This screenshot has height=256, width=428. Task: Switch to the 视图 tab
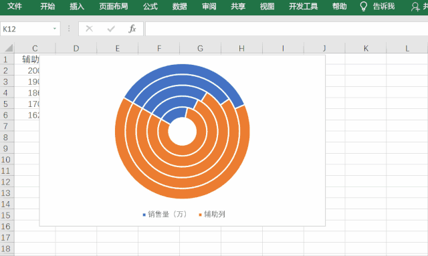tap(267, 6)
